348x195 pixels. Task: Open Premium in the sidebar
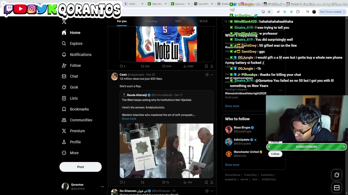(73, 131)
